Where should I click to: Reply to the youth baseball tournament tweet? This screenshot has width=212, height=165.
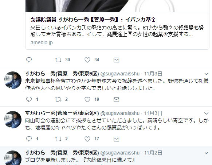29,99
